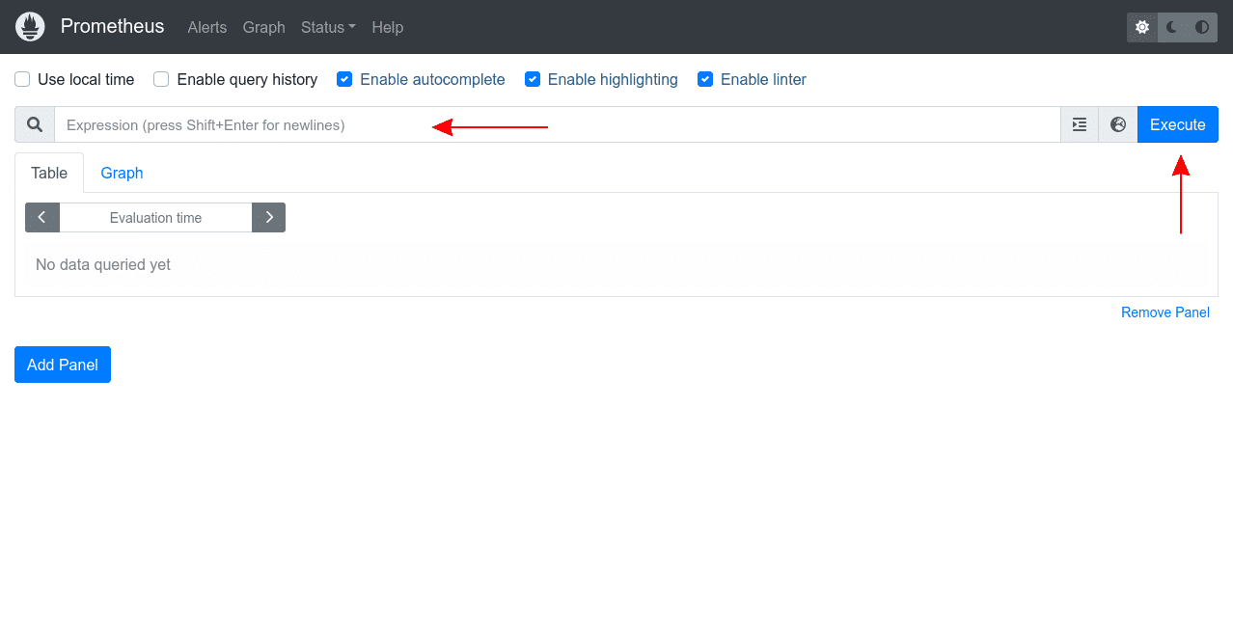Viewport: 1233px width, 623px height.
Task: Open the metrics explorer globe icon
Action: 1117,124
